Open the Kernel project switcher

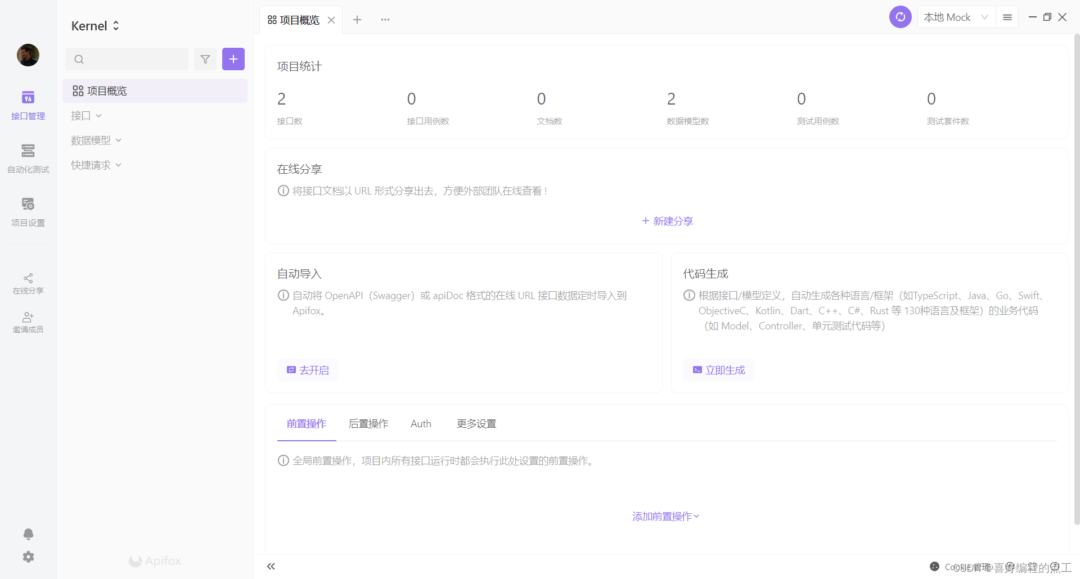tap(96, 26)
